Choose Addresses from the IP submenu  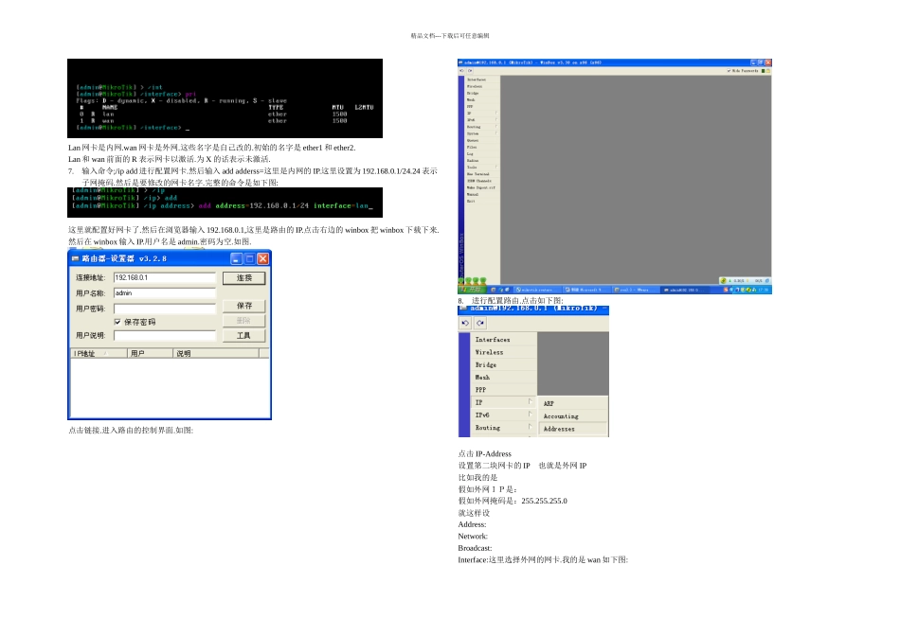[x=573, y=429]
